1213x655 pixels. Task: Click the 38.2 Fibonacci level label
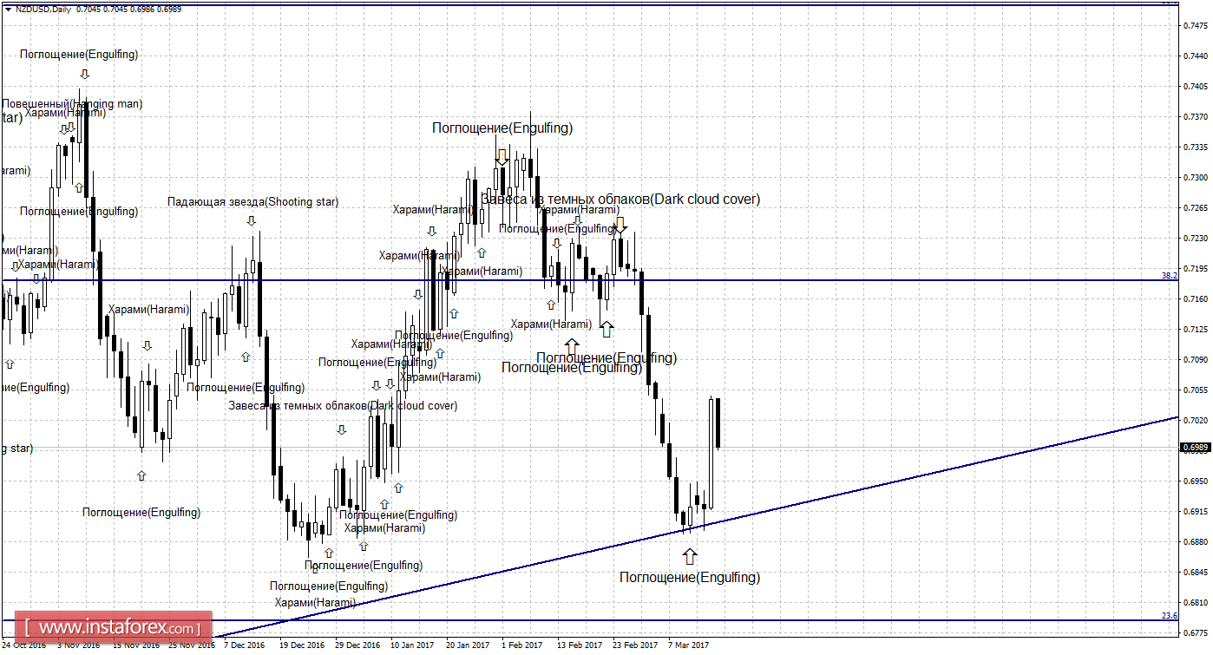point(1170,275)
